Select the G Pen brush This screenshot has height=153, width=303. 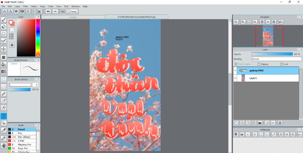coord(22,141)
